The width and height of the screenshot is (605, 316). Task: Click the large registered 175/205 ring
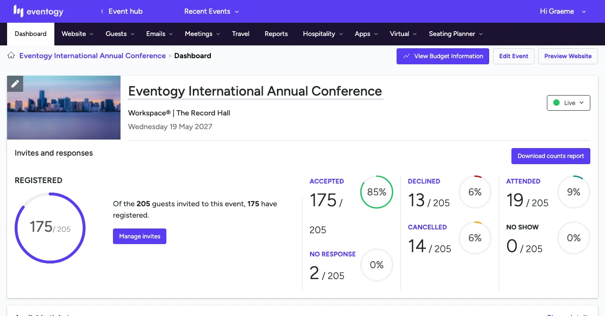(50, 228)
